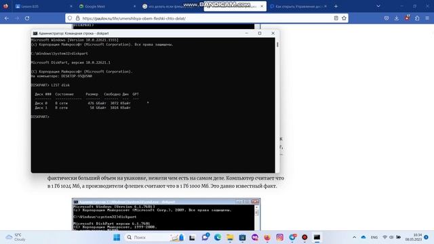Open OneDrive cloud tray icon
This screenshot has height=244, width=434.
point(363,237)
